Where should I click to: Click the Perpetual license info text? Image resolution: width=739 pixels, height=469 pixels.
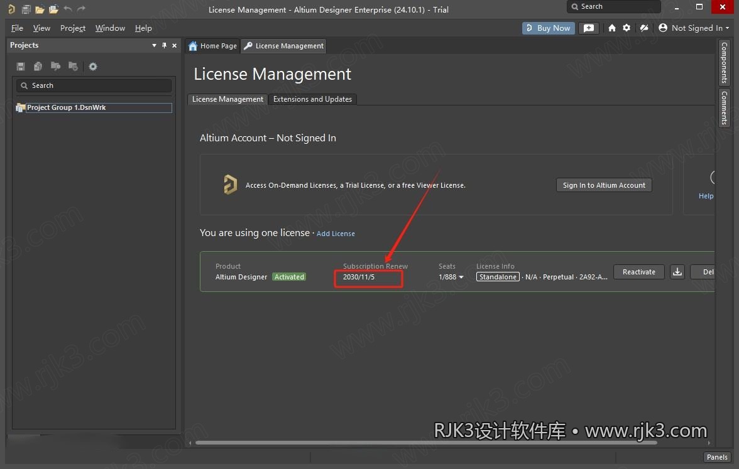(x=558, y=277)
